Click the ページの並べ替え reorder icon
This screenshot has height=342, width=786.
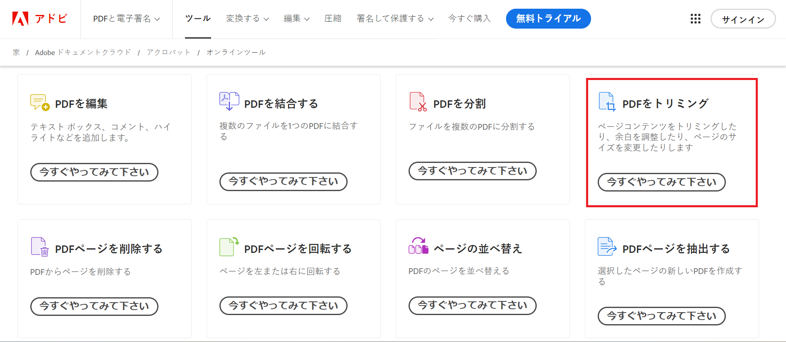419,245
